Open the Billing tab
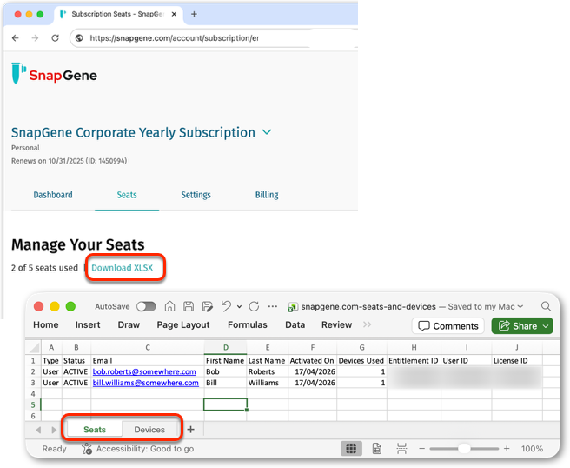570x468 pixels. [x=267, y=195]
